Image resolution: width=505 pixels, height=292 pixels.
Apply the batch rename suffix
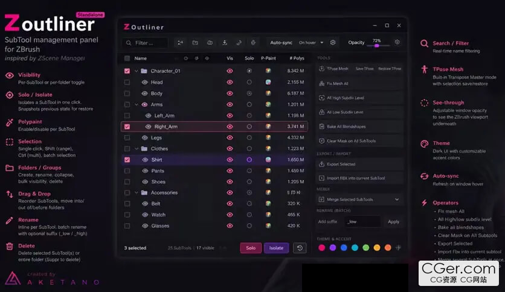coord(393,221)
